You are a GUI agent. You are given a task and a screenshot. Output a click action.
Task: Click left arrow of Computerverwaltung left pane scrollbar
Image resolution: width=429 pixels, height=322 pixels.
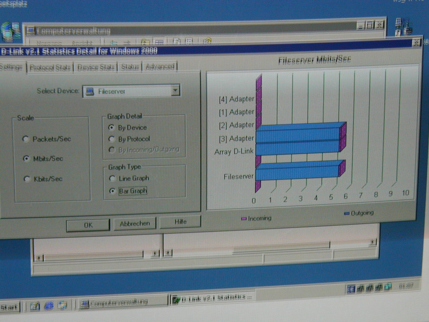pyautogui.click(x=38, y=258)
